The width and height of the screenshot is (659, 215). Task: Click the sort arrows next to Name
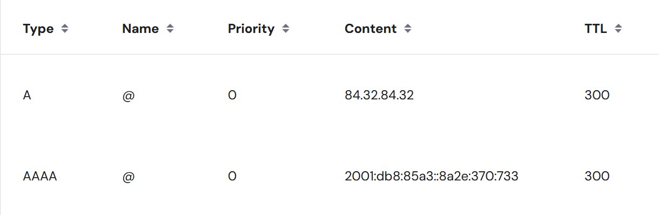coord(170,29)
